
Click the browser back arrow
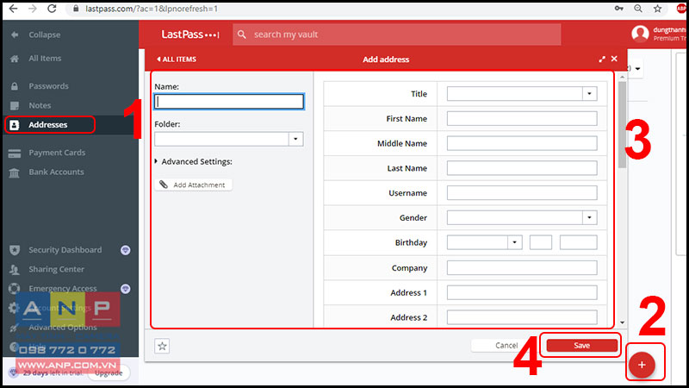tap(13, 9)
